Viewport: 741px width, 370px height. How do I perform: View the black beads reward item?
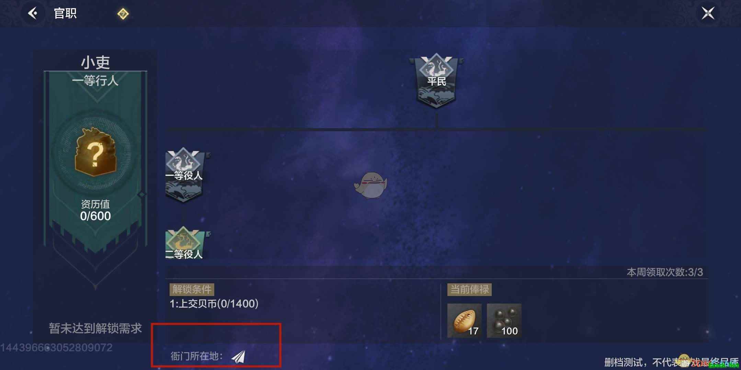point(504,321)
